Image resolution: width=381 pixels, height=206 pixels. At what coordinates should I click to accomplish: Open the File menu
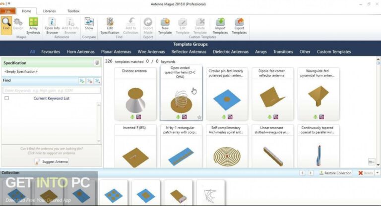pos(8,11)
